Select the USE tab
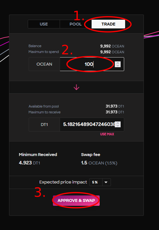This screenshot has width=159, height=230. click(x=44, y=24)
